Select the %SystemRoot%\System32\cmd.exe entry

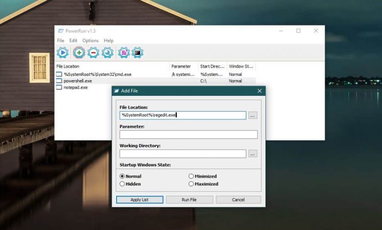coord(97,74)
